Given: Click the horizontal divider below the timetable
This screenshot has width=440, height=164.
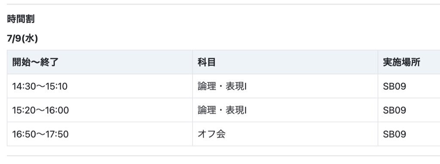Looking at the screenshot, I should coord(223,156).
